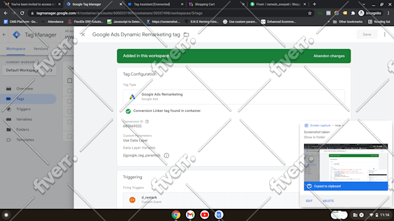
Task: Click the info icon beside google_tag_params
Action: click(166, 155)
